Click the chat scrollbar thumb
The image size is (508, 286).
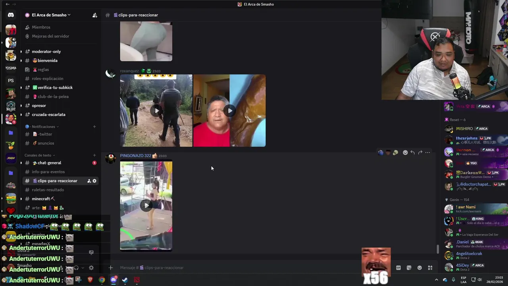tap(438, 249)
